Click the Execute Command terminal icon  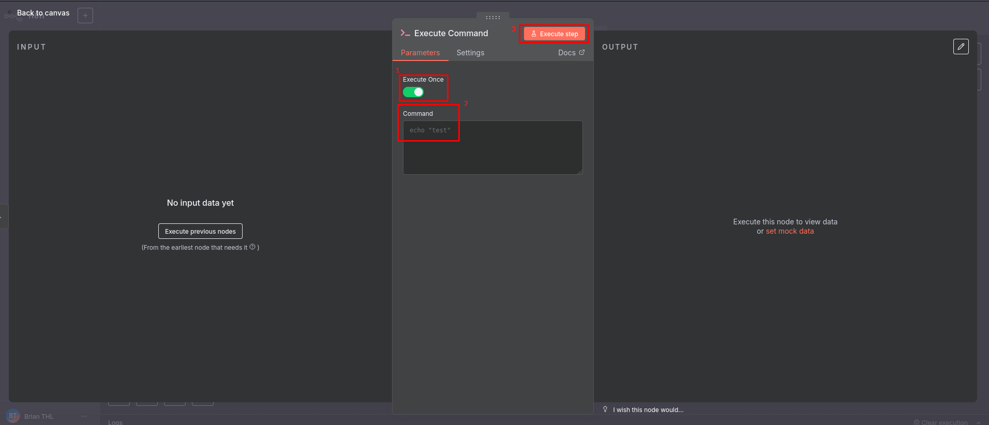(405, 33)
